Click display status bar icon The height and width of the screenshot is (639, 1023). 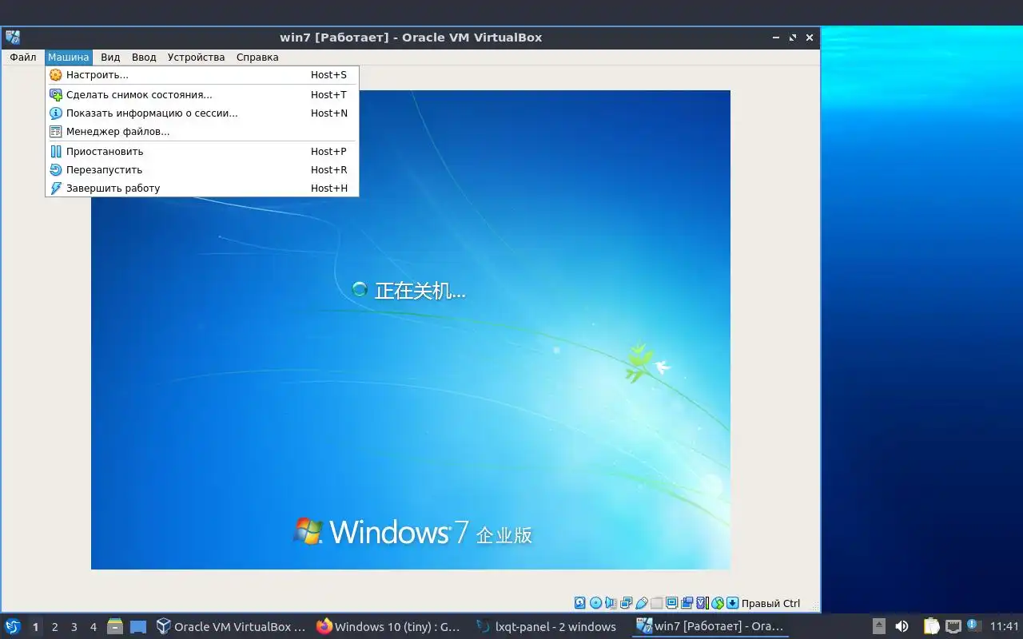[672, 603]
